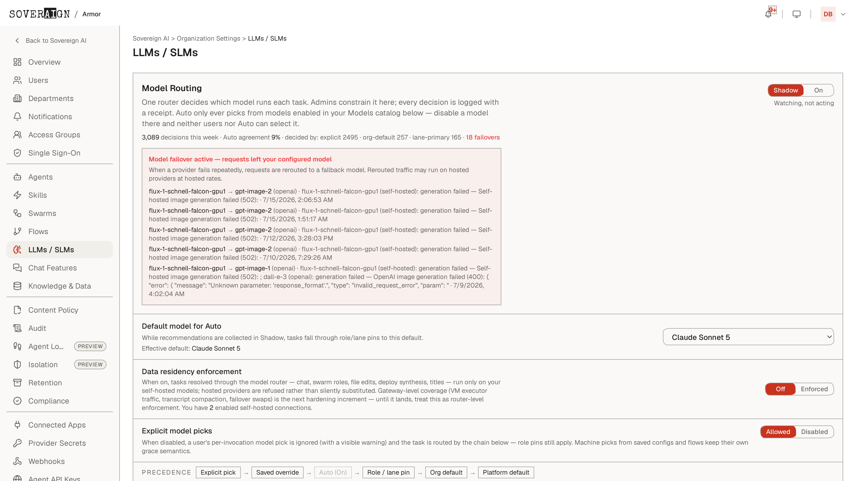The image size is (856, 481).
Task: Open the Retention settings page
Action: click(59, 383)
